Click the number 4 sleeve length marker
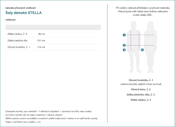Image resolution: width=175 pixels, height=127 pixels. tap(142, 50)
